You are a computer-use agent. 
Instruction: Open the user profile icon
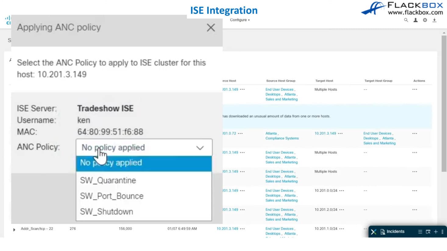[x=415, y=20]
